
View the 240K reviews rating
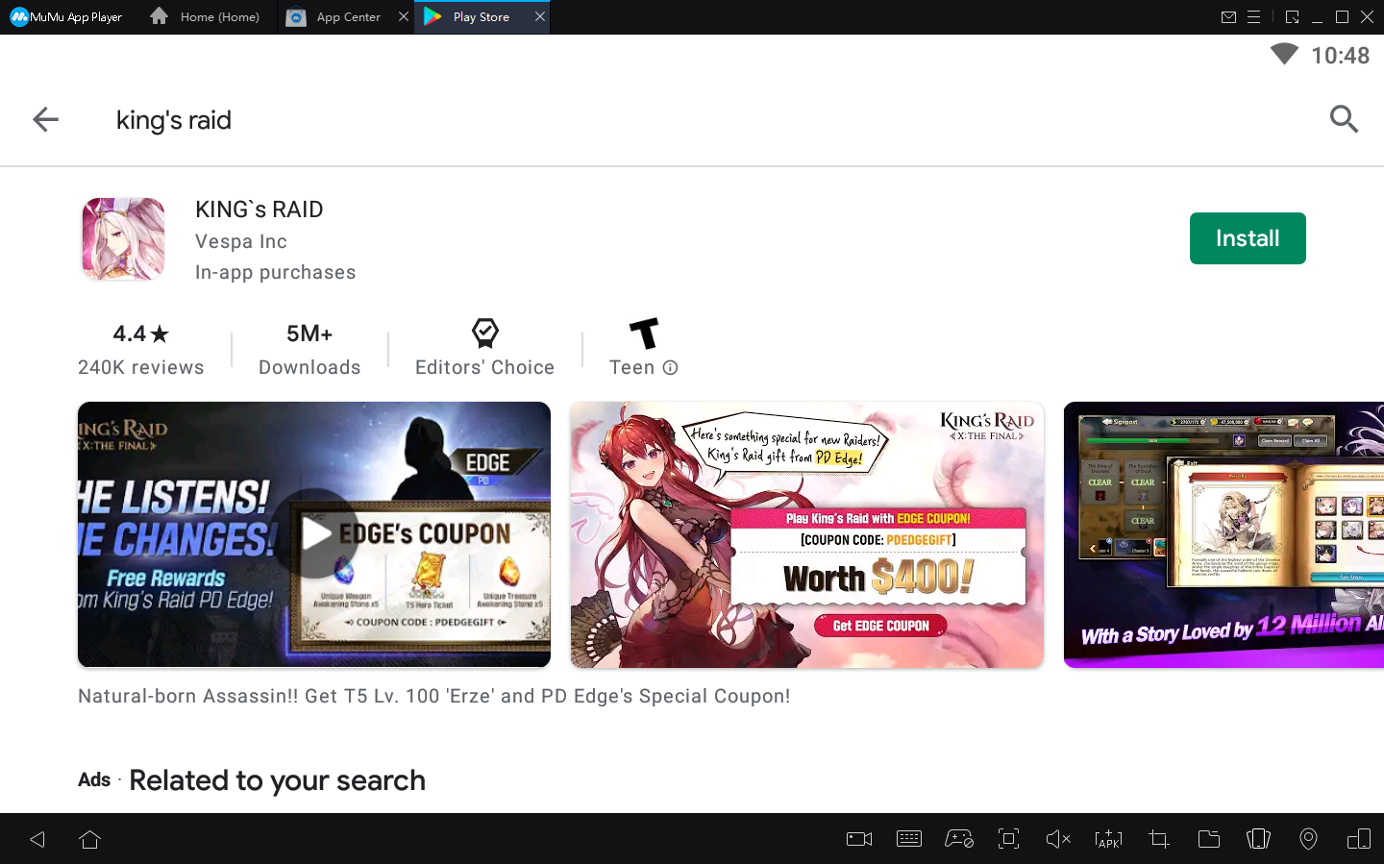(141, 350)
